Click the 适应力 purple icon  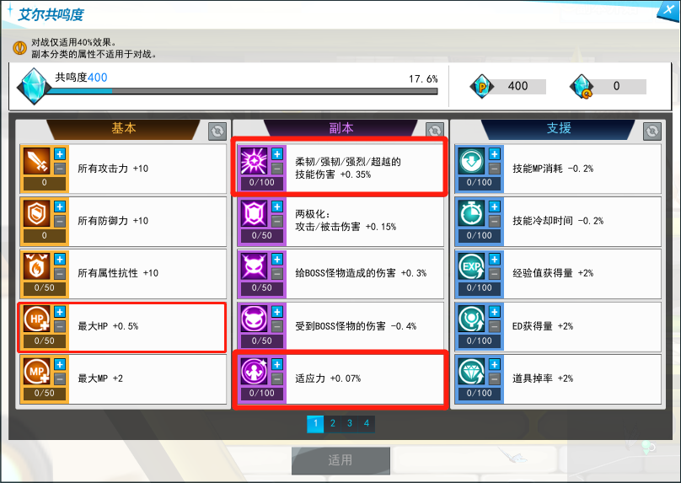click(x=254, y=372)
